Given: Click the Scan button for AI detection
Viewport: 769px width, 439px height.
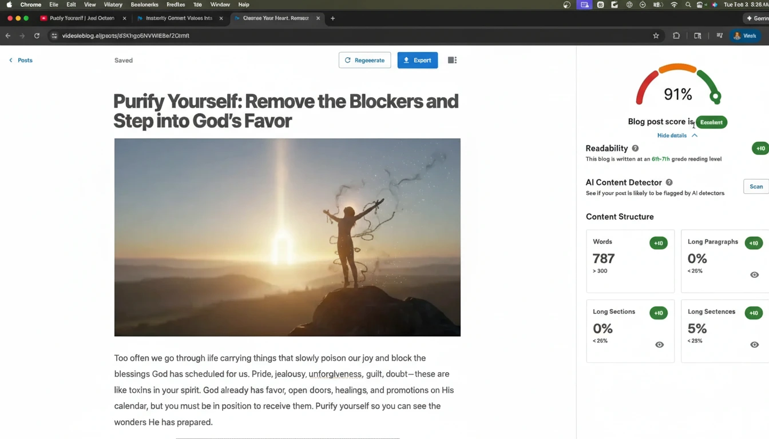Looking at the screenshot, I should coord(756,186).
